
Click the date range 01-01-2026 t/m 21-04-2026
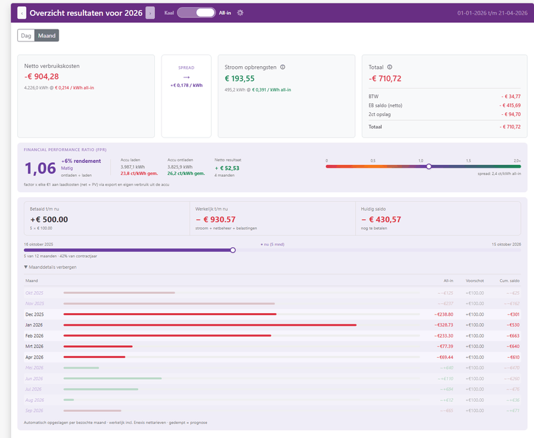(x=493, y=13)
